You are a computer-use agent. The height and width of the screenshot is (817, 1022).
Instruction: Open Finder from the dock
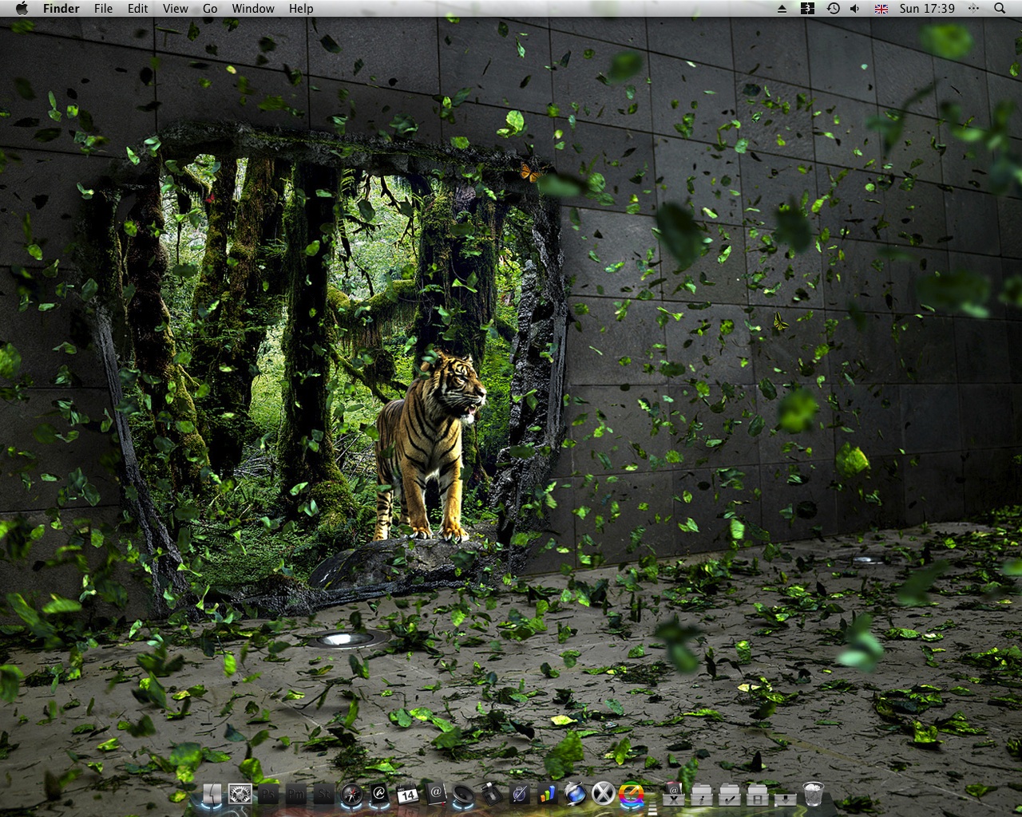point(212,794)
